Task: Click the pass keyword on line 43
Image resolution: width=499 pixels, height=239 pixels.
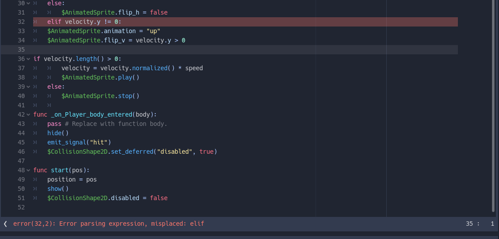Action: pyautogui.click(x=54, y=124)
